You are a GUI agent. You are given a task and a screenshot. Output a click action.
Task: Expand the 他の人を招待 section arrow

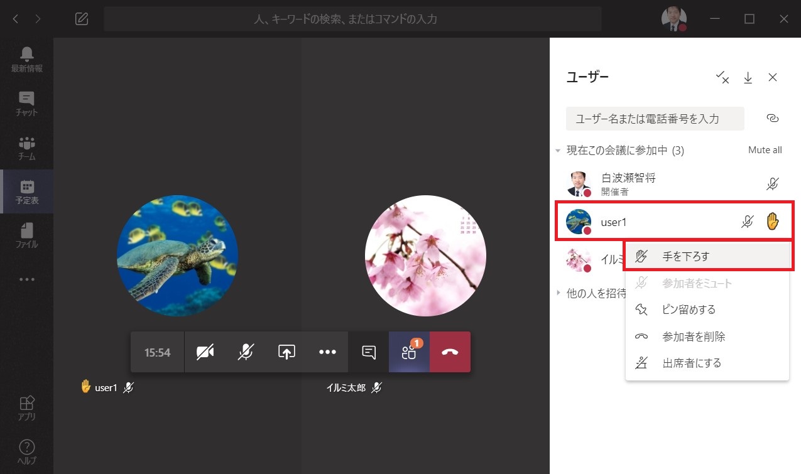pyautogui.click(x=558, y=293)
